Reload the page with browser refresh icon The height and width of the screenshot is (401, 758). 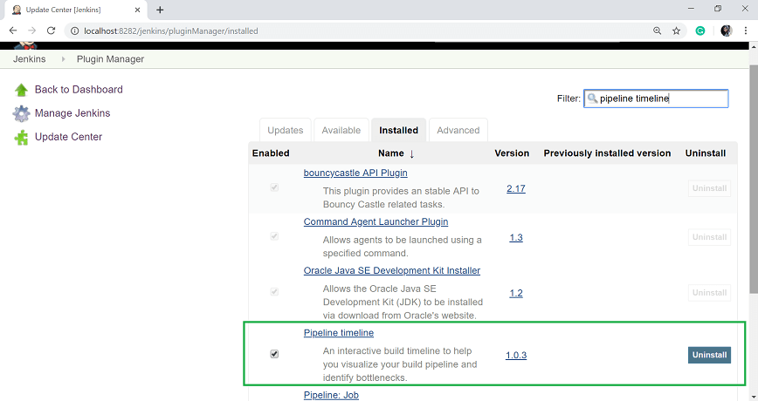tap(52, 31)
